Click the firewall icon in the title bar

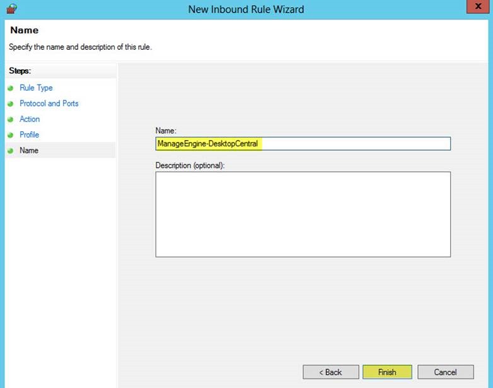click(x=11, y=9)
